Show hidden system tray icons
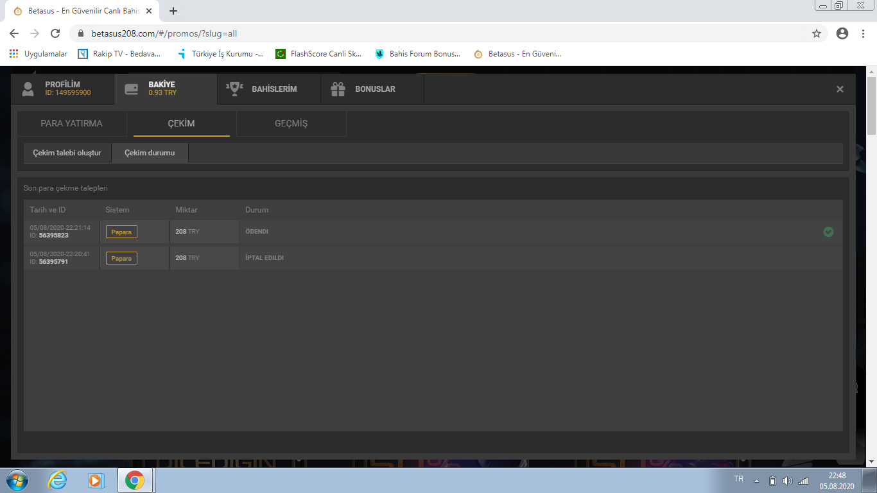The image size is (877, 493). click(x=756, y=481)
